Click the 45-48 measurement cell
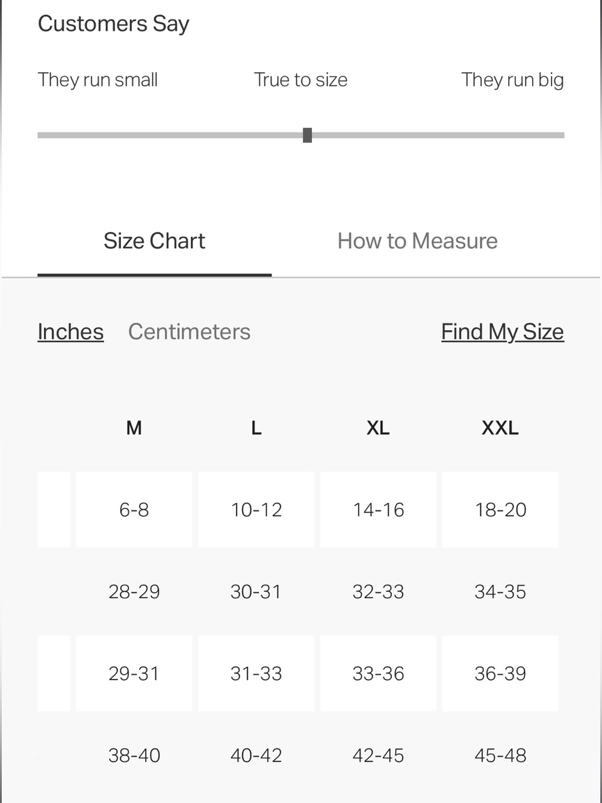 point(500,755)
